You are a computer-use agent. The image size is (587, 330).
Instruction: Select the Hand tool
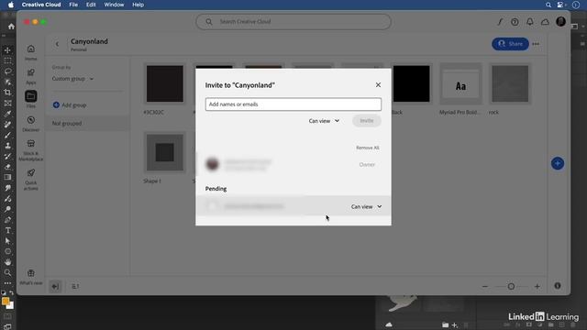tap(7, 262)
